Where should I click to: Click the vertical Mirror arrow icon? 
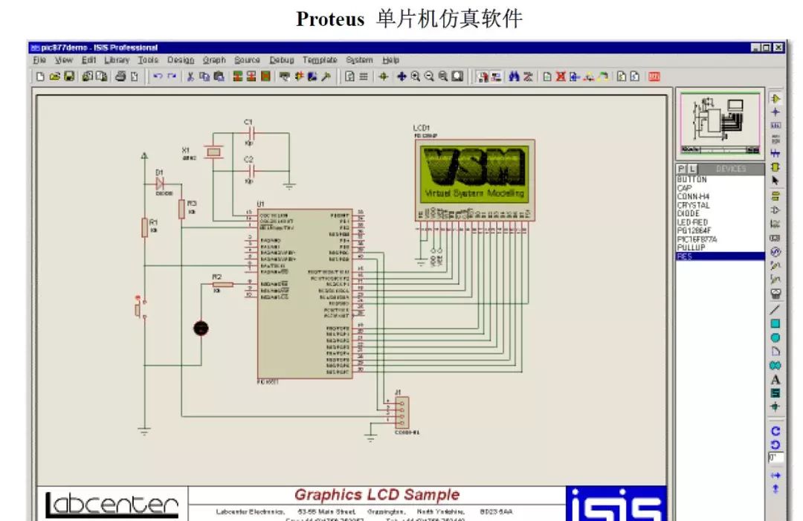[775, 489]
